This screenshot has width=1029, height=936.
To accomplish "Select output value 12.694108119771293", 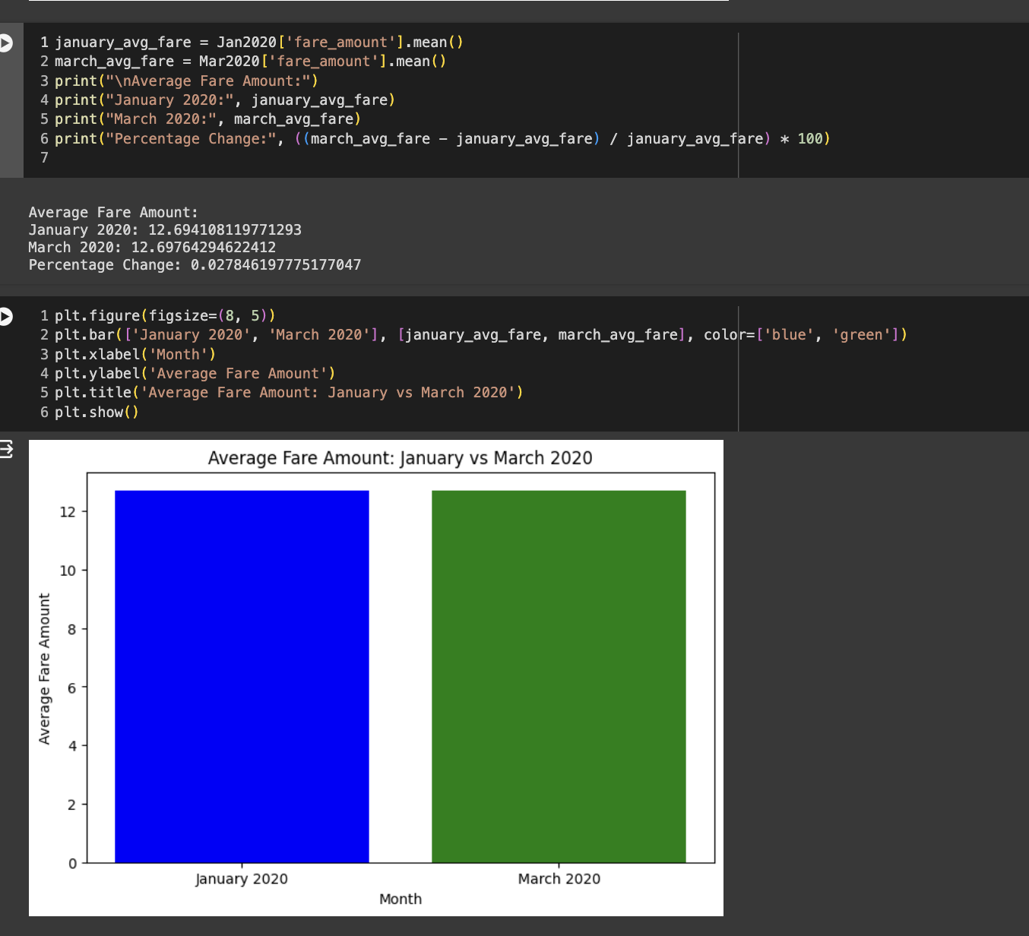I will pos(225,230).
